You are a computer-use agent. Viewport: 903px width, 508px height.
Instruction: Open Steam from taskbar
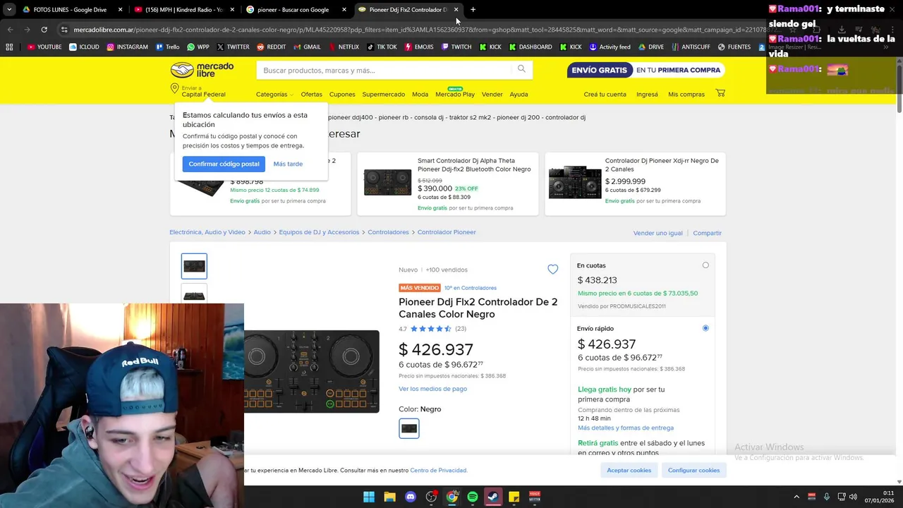tap(493, 497)
